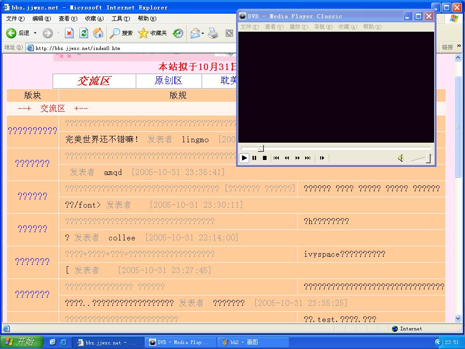The height and width of the screenshot is (349, 465).
Task: Click the page scrollbar up arrow
Action: point(458,58)
